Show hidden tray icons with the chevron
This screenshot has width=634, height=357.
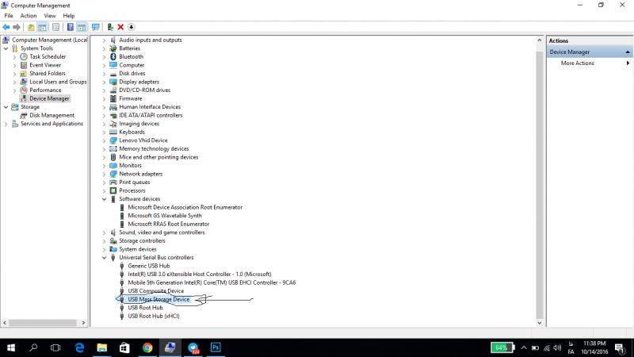pos(524,347)
